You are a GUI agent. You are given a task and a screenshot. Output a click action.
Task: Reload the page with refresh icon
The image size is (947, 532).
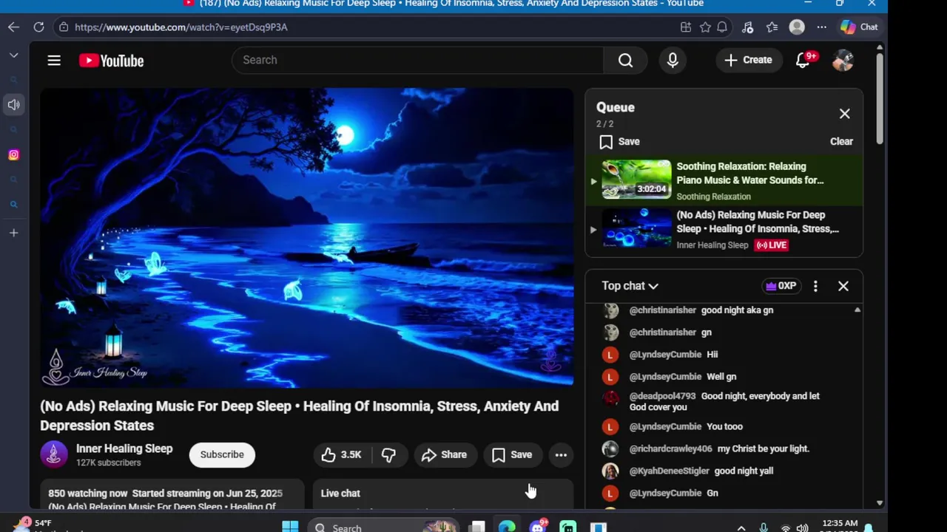[38, 27]
